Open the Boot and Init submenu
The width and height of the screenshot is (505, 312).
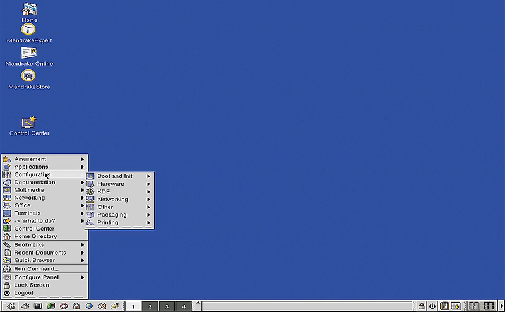pos(119,176)
